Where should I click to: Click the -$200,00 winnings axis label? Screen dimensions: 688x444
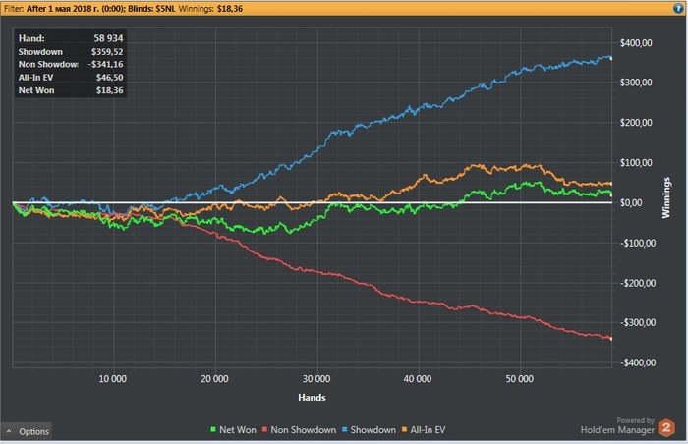[x=638, y=283]
